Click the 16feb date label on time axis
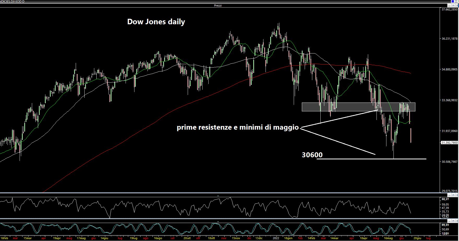This screenshot has width=459, height=241. click(4, 238)
